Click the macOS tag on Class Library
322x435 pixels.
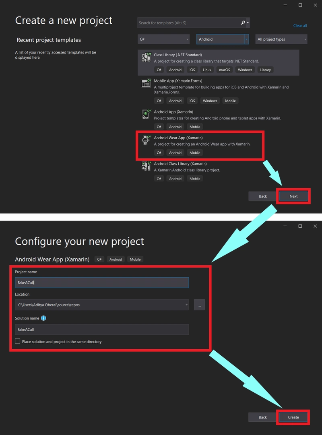[224, 70]
